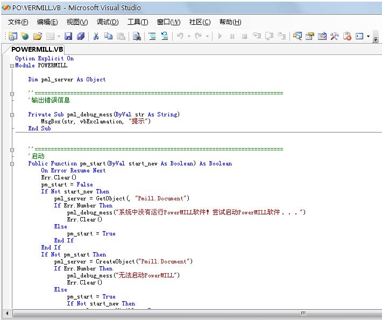Click the Stop Debugging square icon
The height and width of the screenshot is (320, 382).
pyautogui.click(x=244, y=36)
